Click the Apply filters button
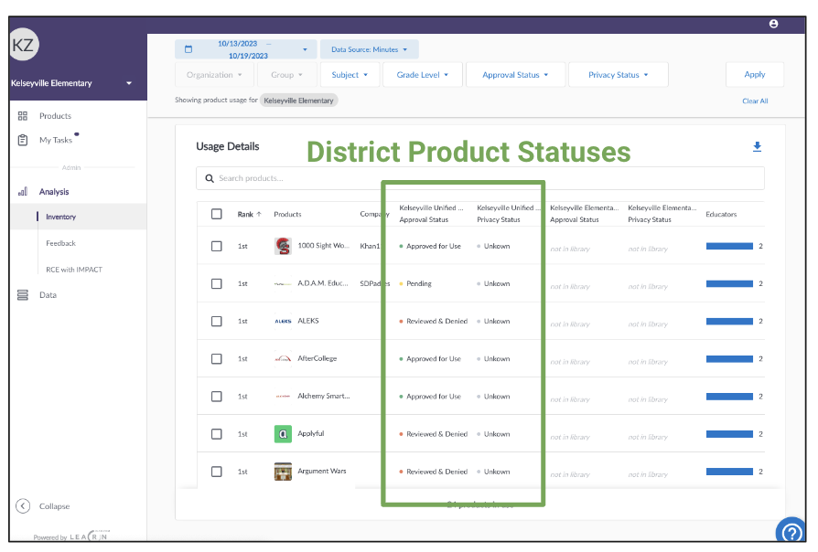This screenshot has width=818, height=552. [754, 75]
